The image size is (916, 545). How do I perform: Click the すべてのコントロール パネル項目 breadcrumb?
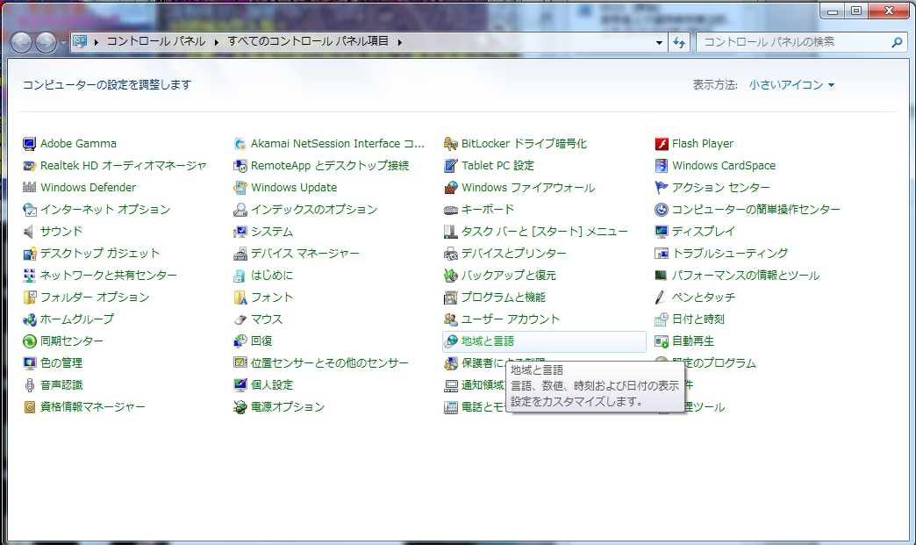tap(308, 41)
